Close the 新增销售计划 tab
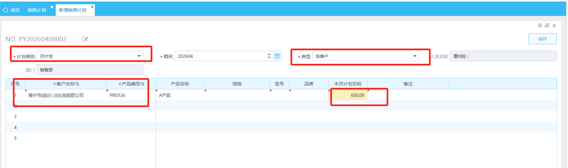This screenshot has height=168, width=568. tap(92, 7)
